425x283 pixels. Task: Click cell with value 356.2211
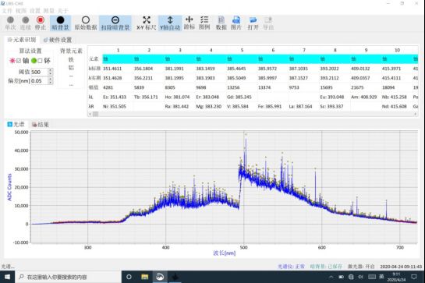(x=149, y=78)
